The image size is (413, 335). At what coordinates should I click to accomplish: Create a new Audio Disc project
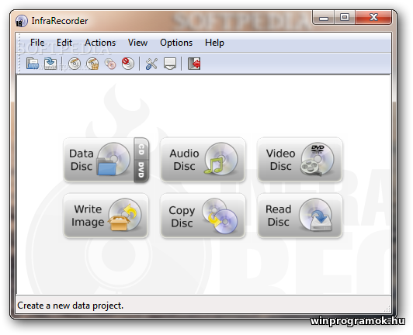[x=203, y=160]
